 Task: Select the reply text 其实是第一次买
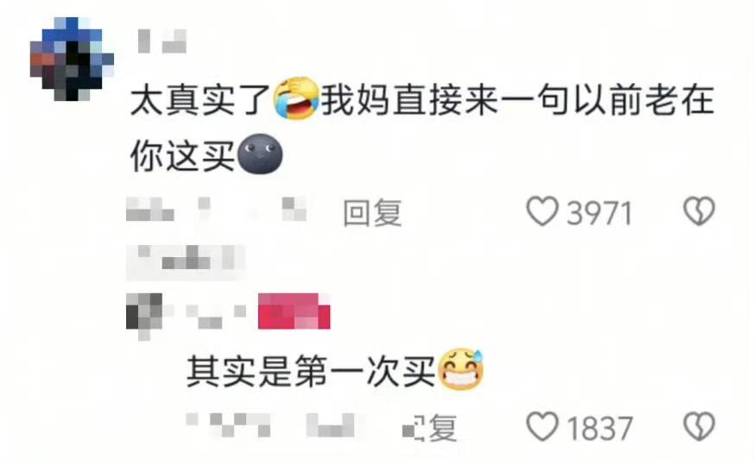tap(311, 371)
